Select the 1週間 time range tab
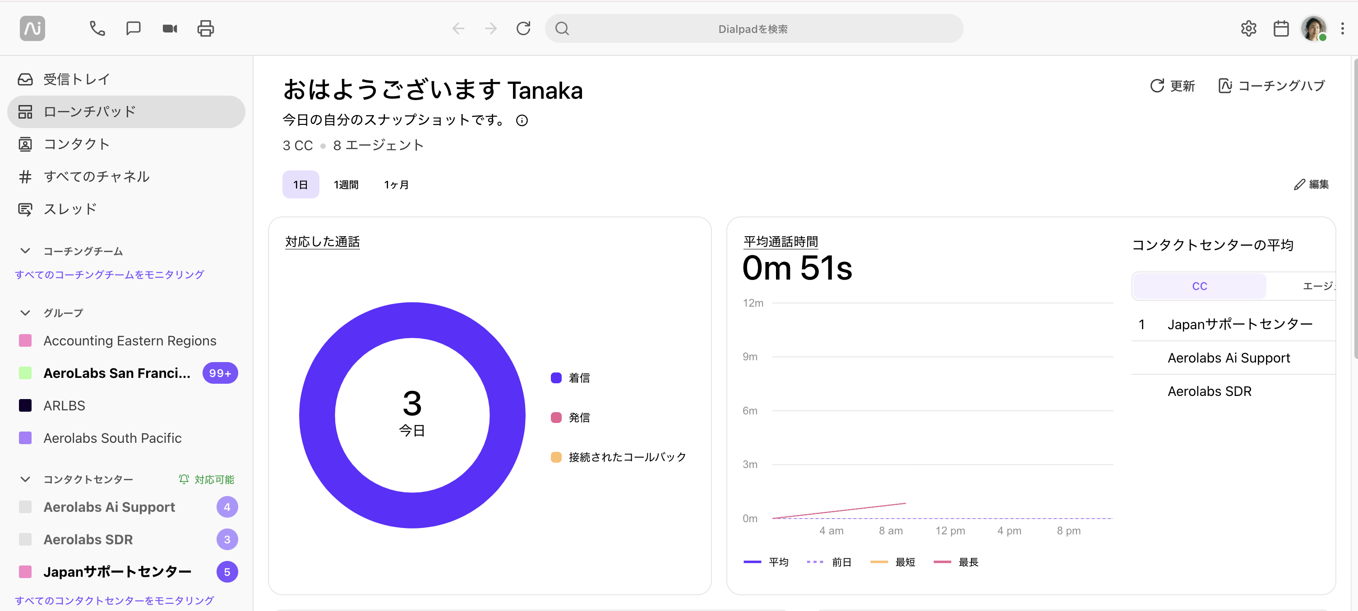 (x=346, y=184)
